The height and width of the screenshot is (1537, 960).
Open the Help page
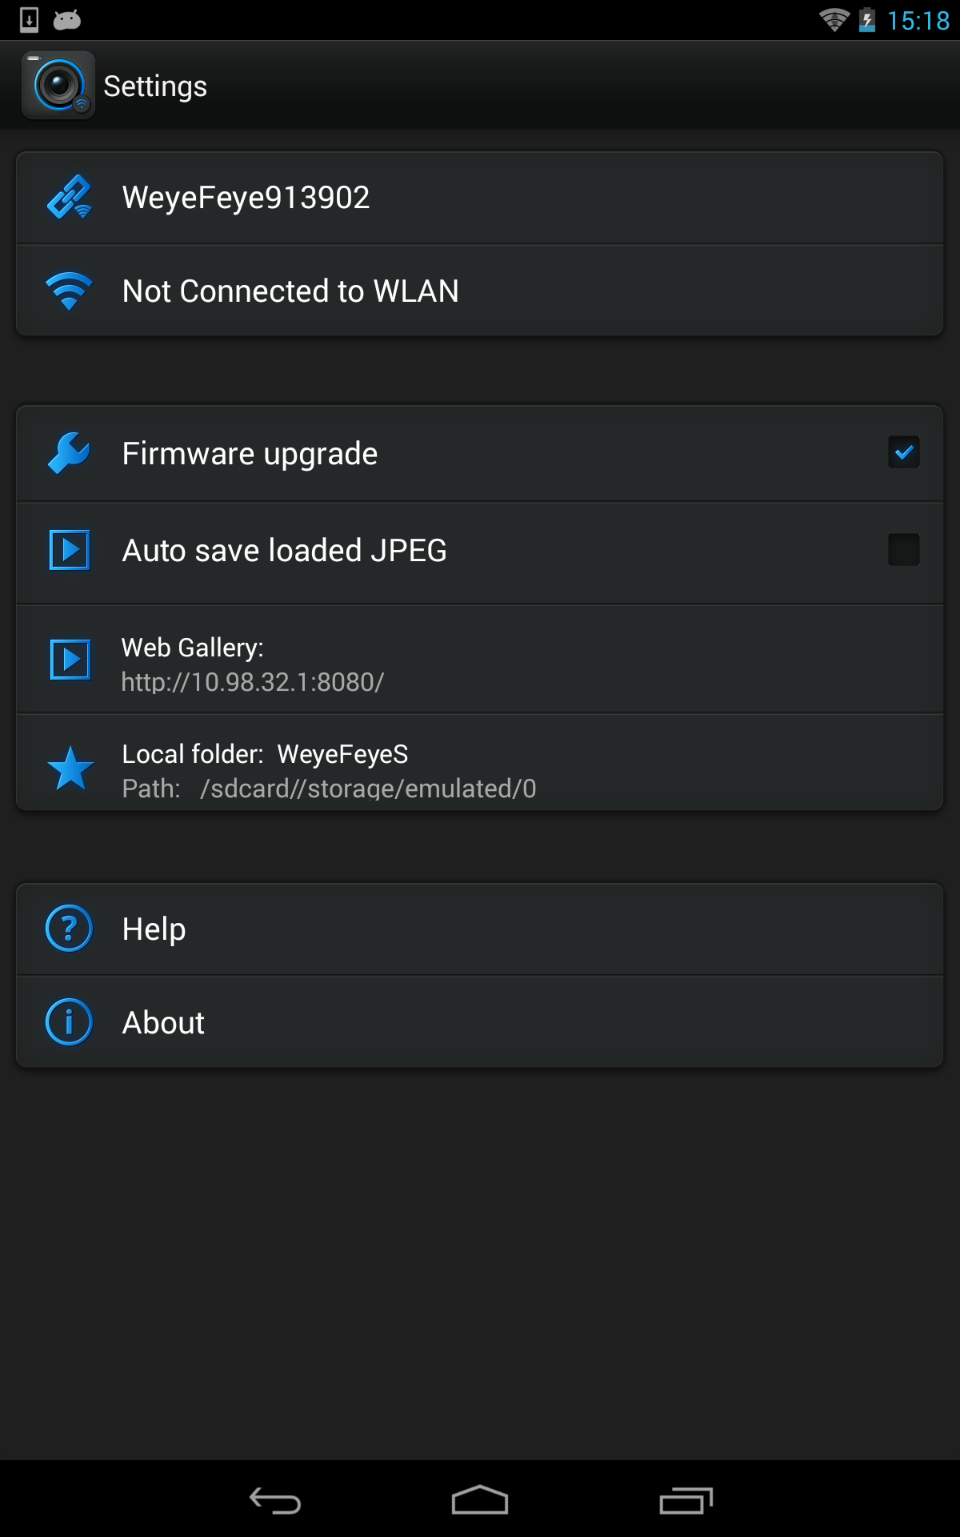pyautogui.click(x=154, y=929)
